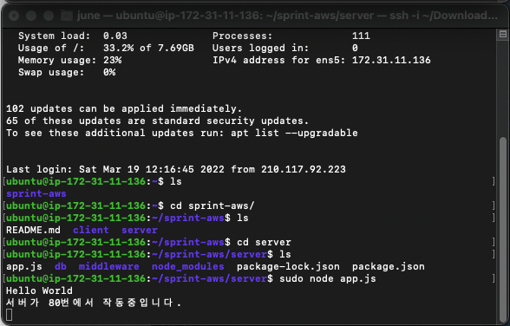Click '65 of these updates' security line
Image resolution: width=510 pixels, height=326 pixels.
click(x=157, y=121)
